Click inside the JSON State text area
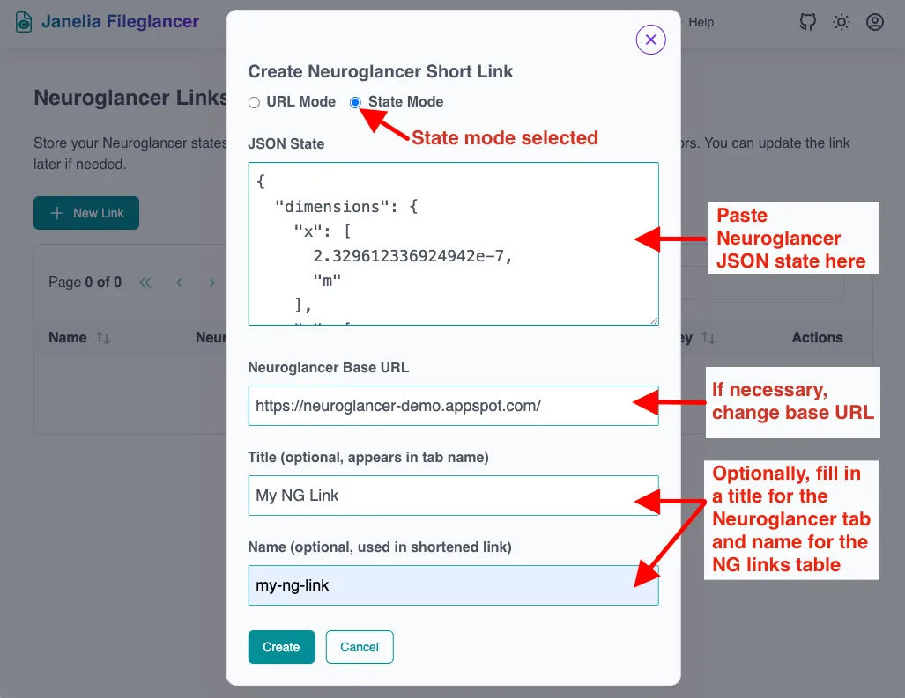Image resolution: width=905 pixels, height=698 pixels. tap(453, 242)
